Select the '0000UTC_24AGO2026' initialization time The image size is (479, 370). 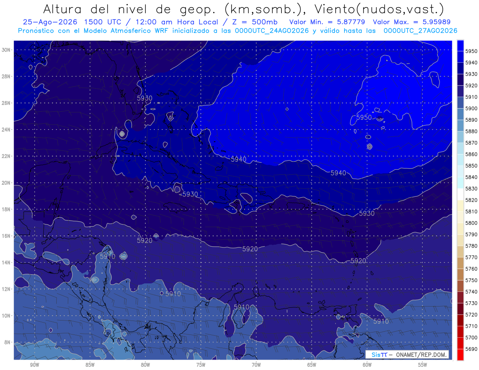tap(271, 31)
